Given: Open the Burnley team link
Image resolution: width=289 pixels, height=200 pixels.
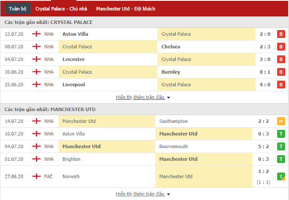Looking at the screenshot, I should (171, 72).
